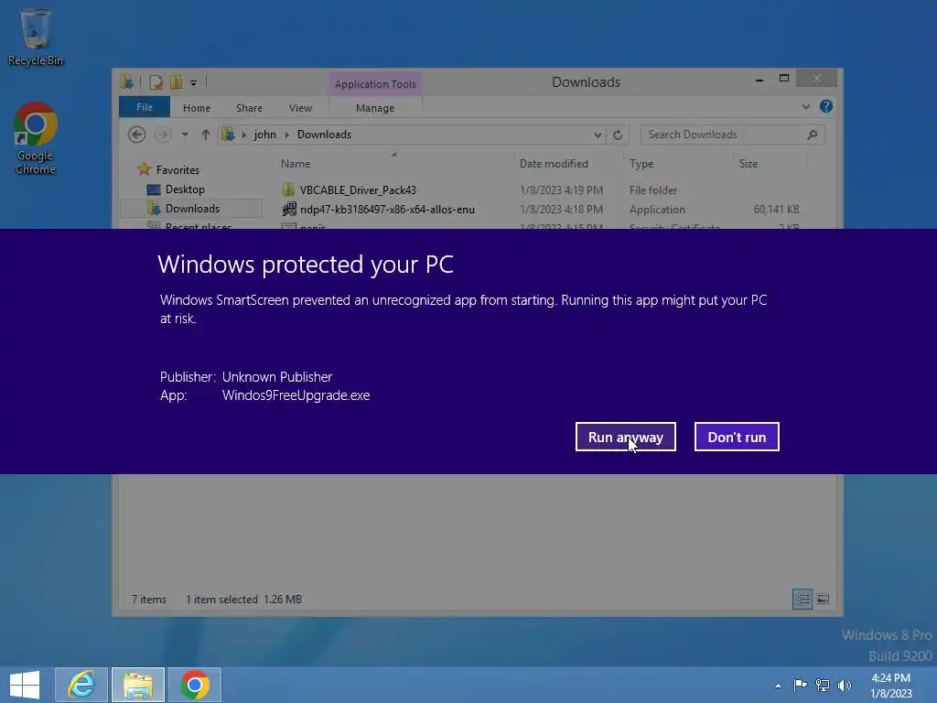Select the Google Chrome desktop shortcut
This screenshot has width=937, height=703.
click(36, 139)
